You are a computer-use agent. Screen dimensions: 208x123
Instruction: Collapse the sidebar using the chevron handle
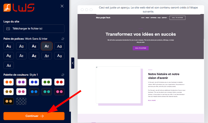73,63
